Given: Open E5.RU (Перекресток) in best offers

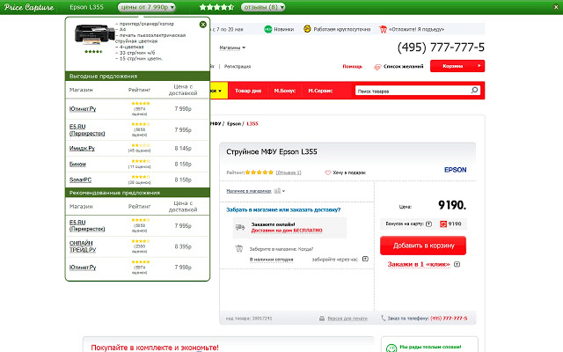Looking at the screenshot, I should pyautogui.click(x=87, y=129).
